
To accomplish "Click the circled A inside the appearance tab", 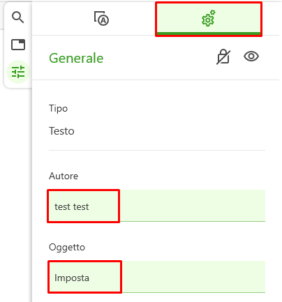I will pos(103,21).
